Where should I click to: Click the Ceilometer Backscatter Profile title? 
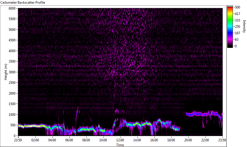[x=23, y=3]
